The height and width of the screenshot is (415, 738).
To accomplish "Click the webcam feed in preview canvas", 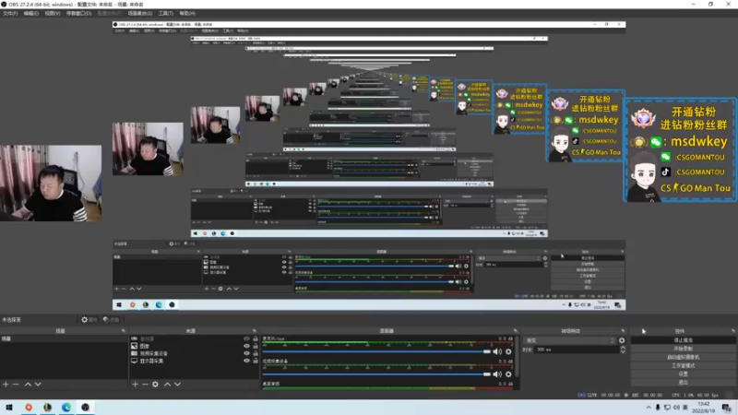I will click(x=51, y=183).
